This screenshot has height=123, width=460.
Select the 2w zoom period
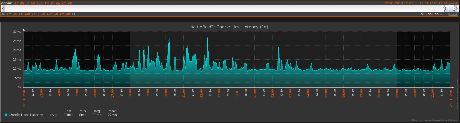58,3
